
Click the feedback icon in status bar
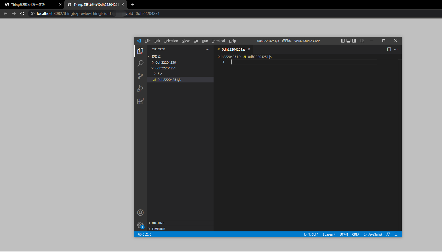click(x=388, y=234)
